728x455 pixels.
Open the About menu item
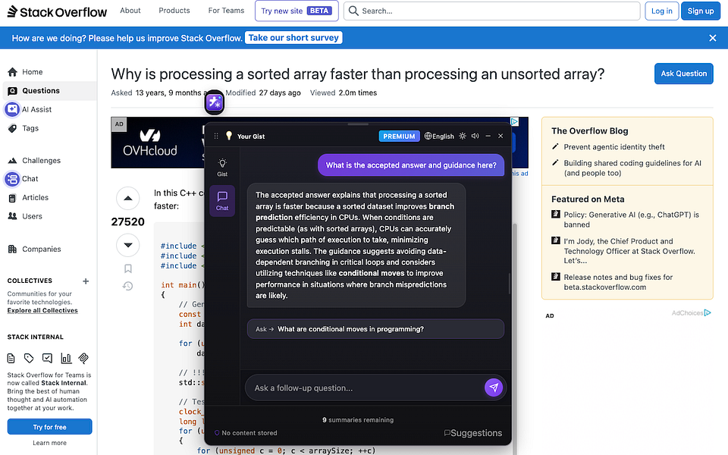130,11
